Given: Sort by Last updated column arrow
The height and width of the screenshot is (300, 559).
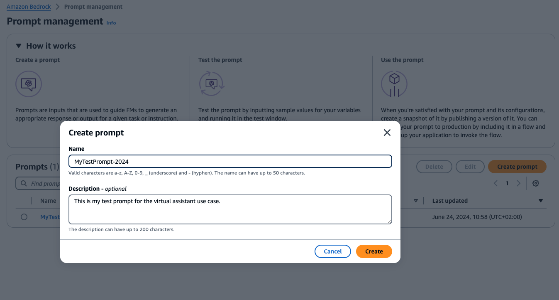Looking at the screenshot, I should tap(540, 201).
